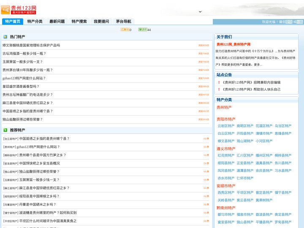
Task: Open 古坛鸿福酒一般多少钱一瓶 question
Action: 24,54
